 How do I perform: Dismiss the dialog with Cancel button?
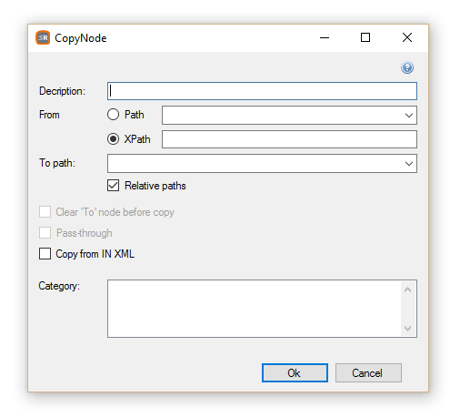click(368, 373)
